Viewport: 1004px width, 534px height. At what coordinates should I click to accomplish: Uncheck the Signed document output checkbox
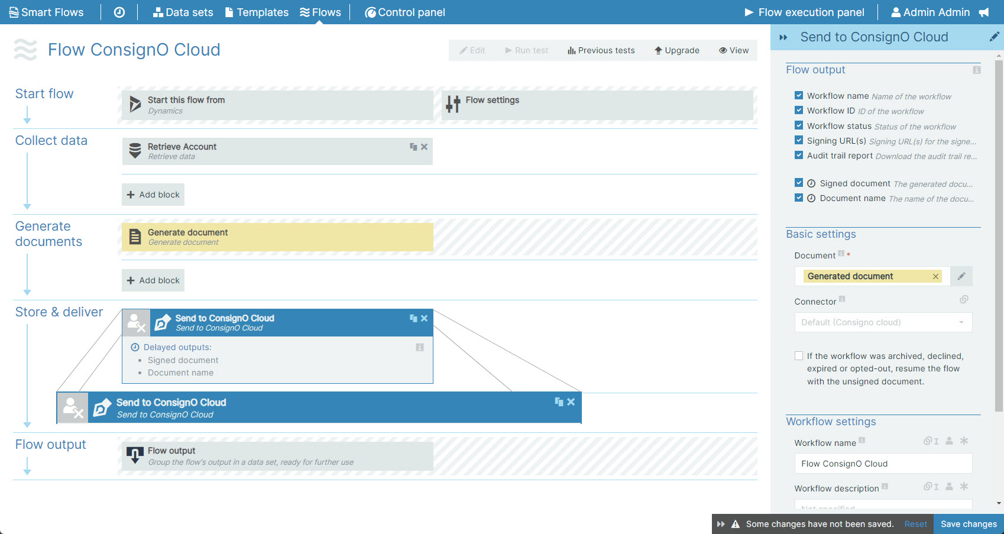(799, 183)
